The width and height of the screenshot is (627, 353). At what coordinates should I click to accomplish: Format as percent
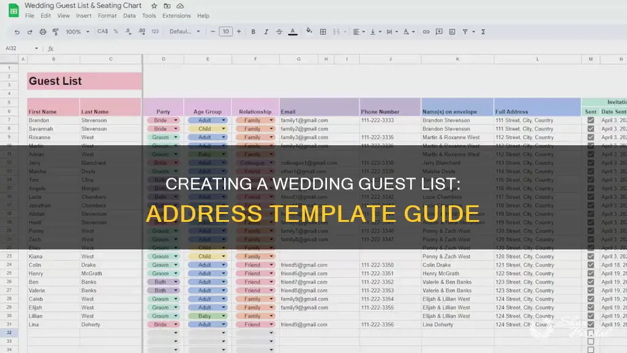[116, 31]
